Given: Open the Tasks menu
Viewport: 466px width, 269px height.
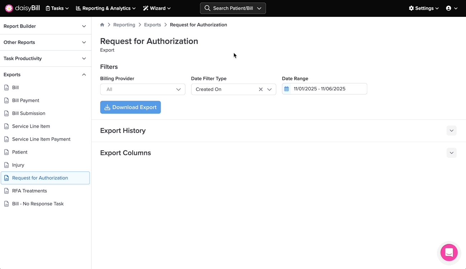Looking at the screenshot, I should [x=57, y=8].
